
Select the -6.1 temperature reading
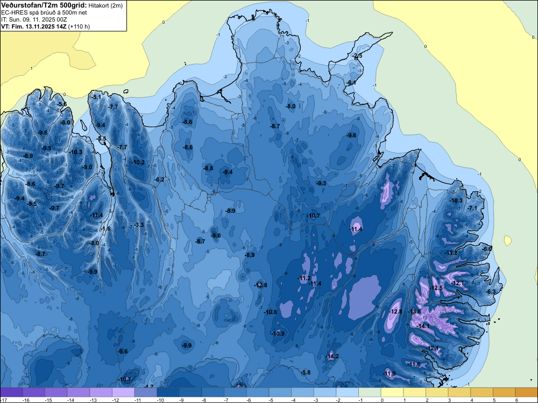(x=351, y=82)
